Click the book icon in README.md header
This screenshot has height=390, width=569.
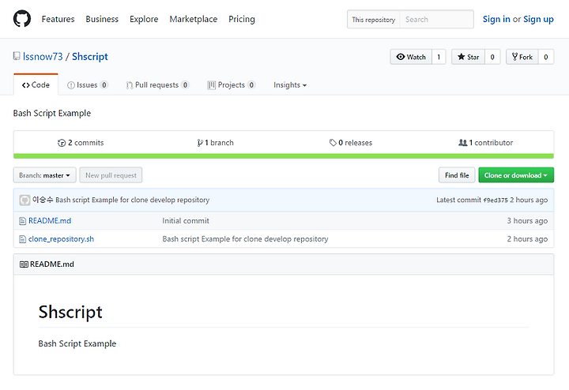click(24, 264)
